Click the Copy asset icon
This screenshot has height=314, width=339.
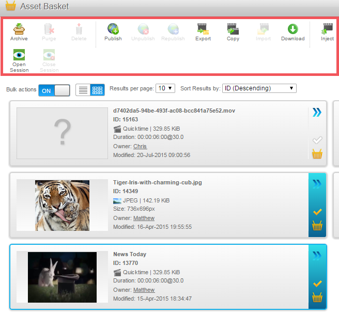233,32
